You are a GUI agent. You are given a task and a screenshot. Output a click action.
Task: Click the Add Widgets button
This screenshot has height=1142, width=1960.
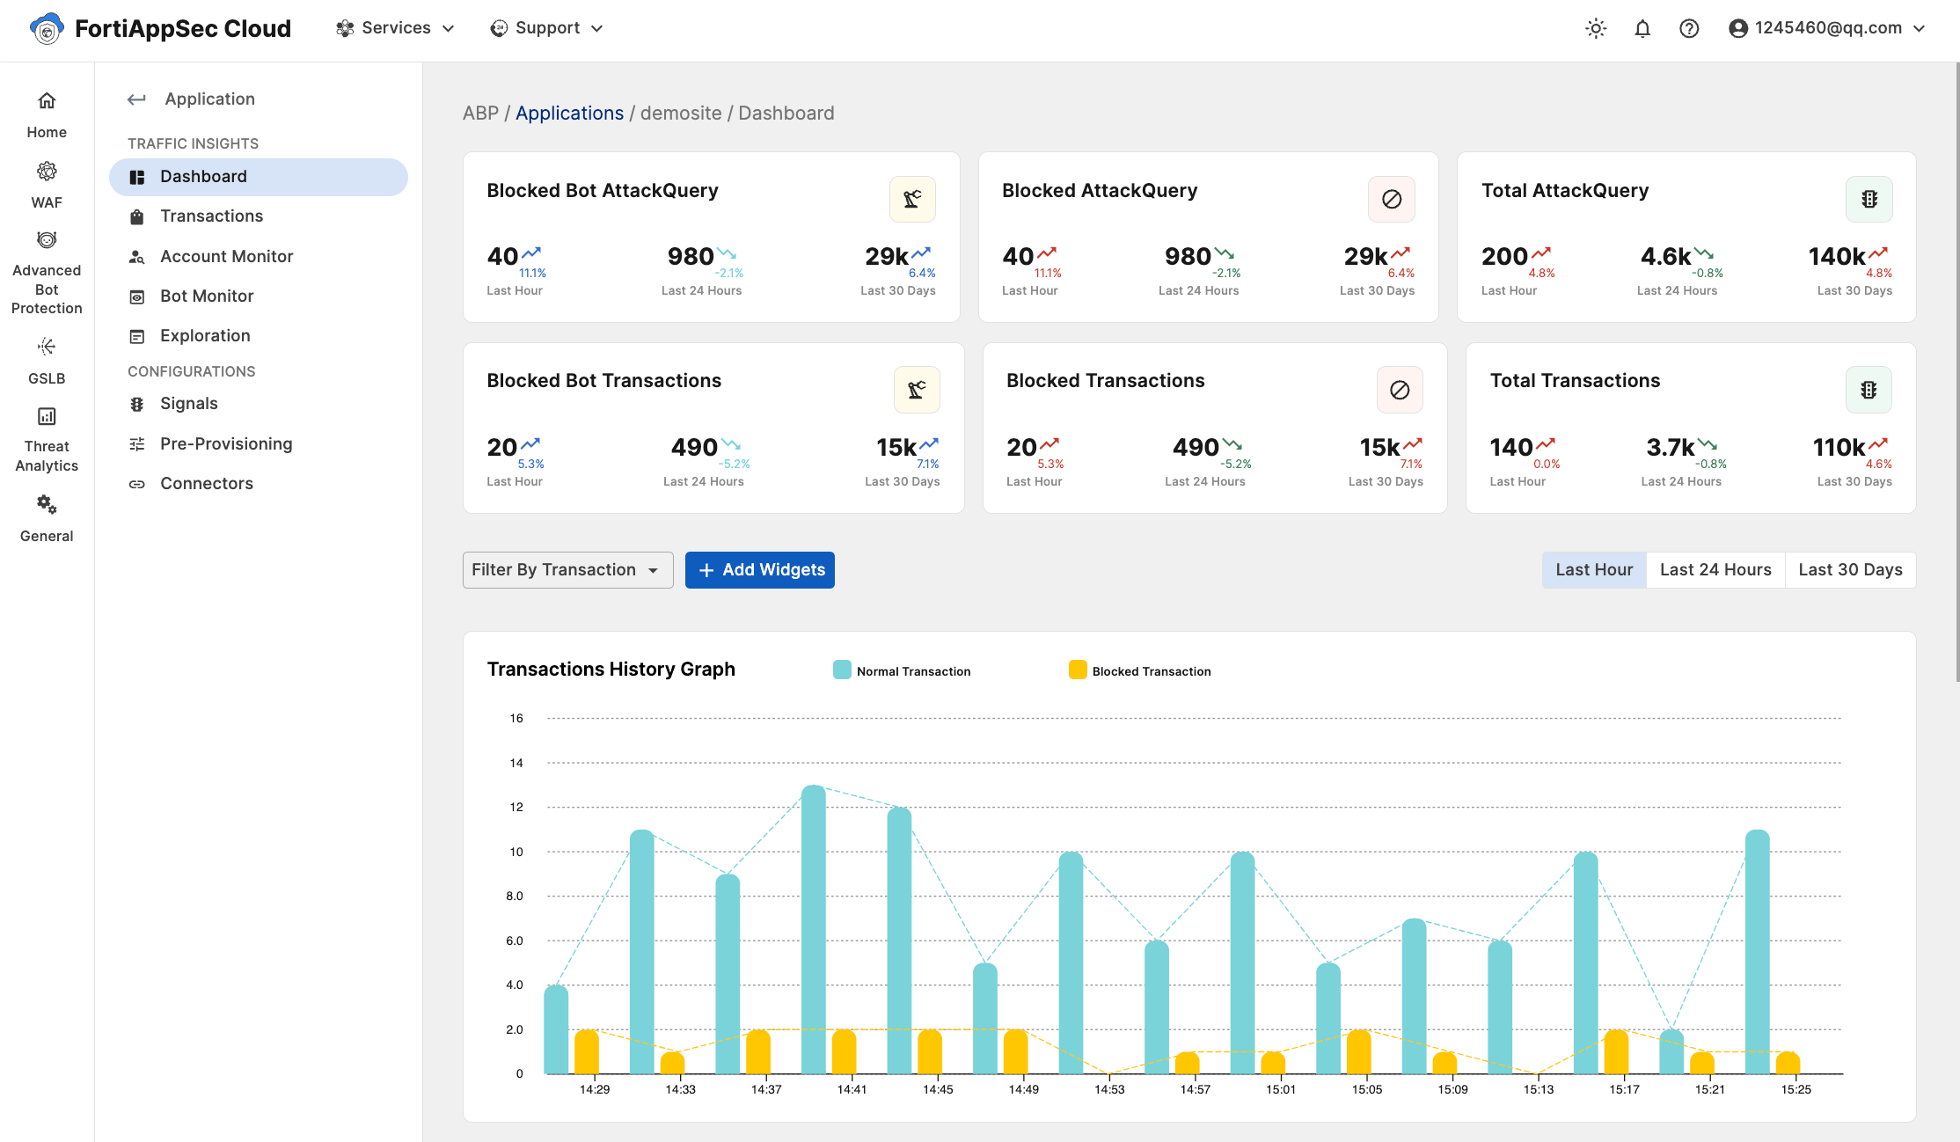tap(760, 570)
